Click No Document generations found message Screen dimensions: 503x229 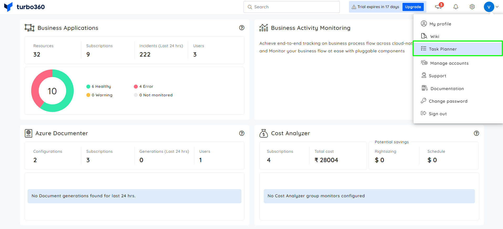tap(134, 196)
